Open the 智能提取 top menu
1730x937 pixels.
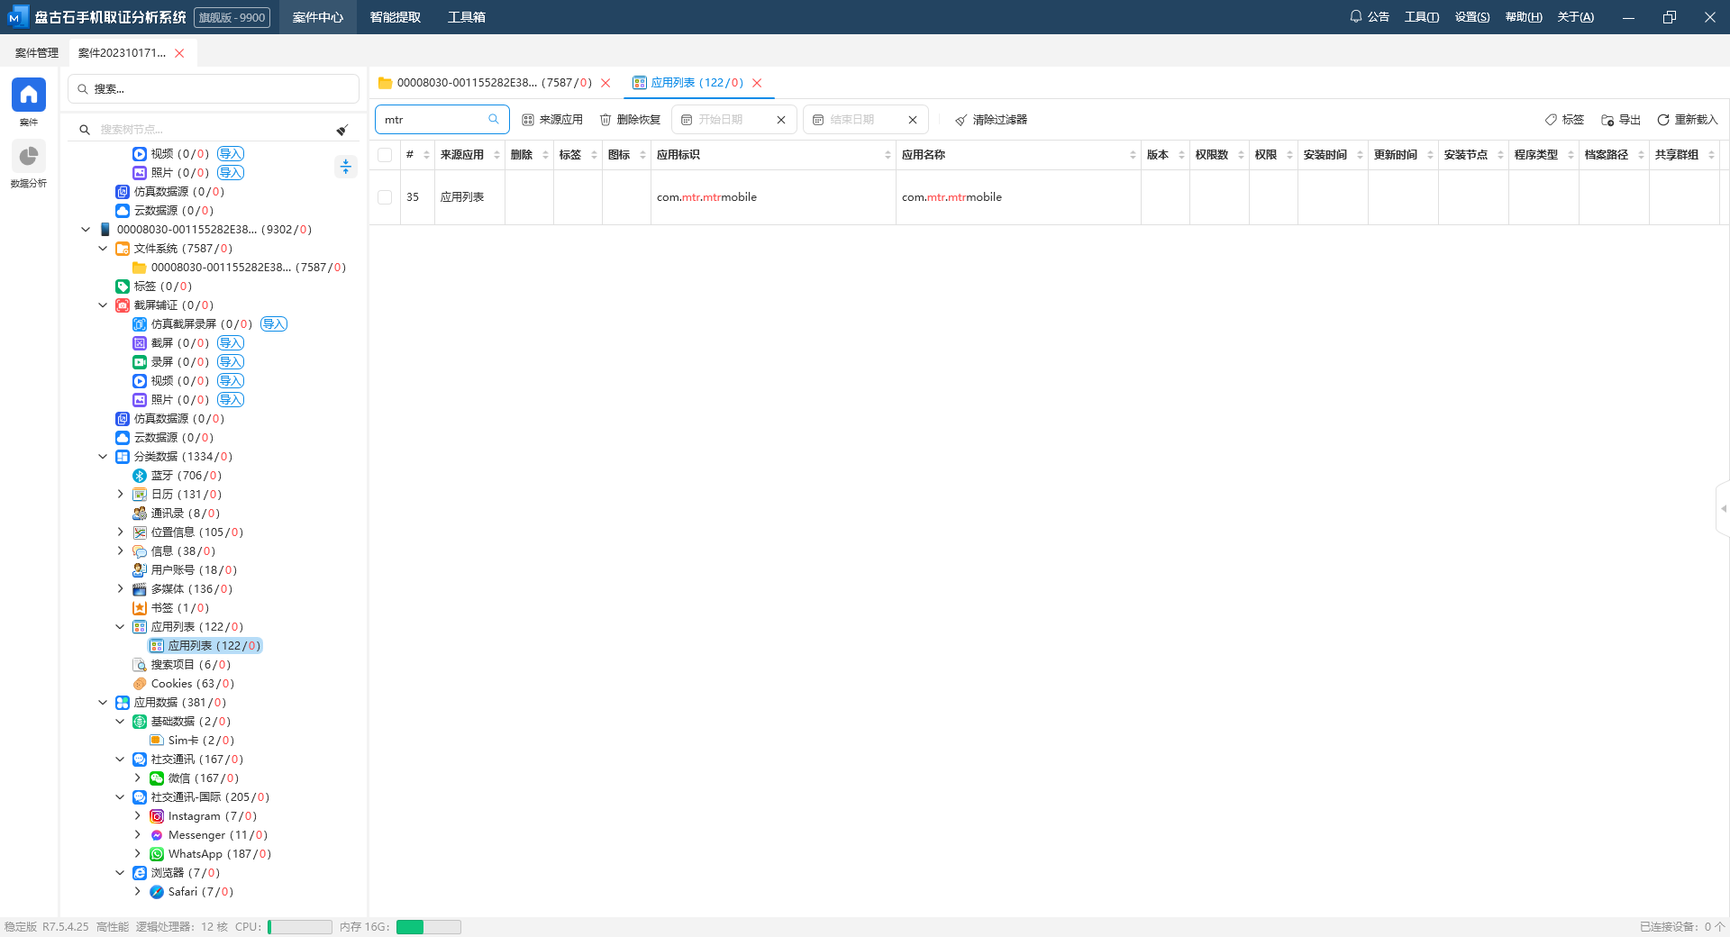pos(395,17)
